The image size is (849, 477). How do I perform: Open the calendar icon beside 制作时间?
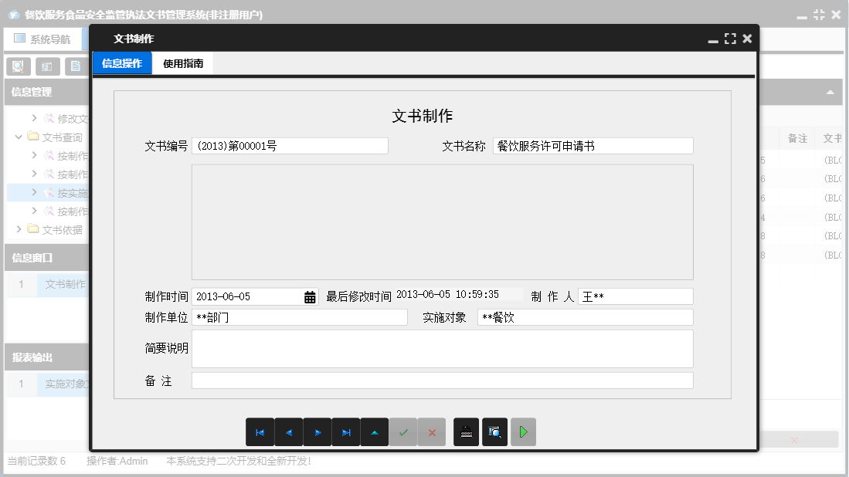tap(309, 296)
